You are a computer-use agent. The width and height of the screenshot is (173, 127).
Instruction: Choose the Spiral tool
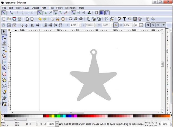(x=4, y=86)
